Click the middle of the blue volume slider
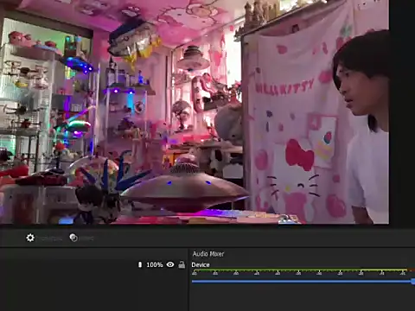 303,282
